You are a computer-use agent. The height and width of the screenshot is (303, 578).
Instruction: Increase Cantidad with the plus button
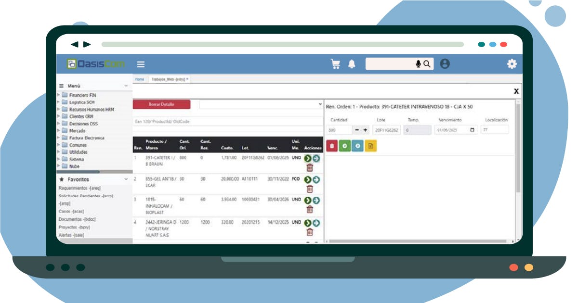tap(365, 130)
